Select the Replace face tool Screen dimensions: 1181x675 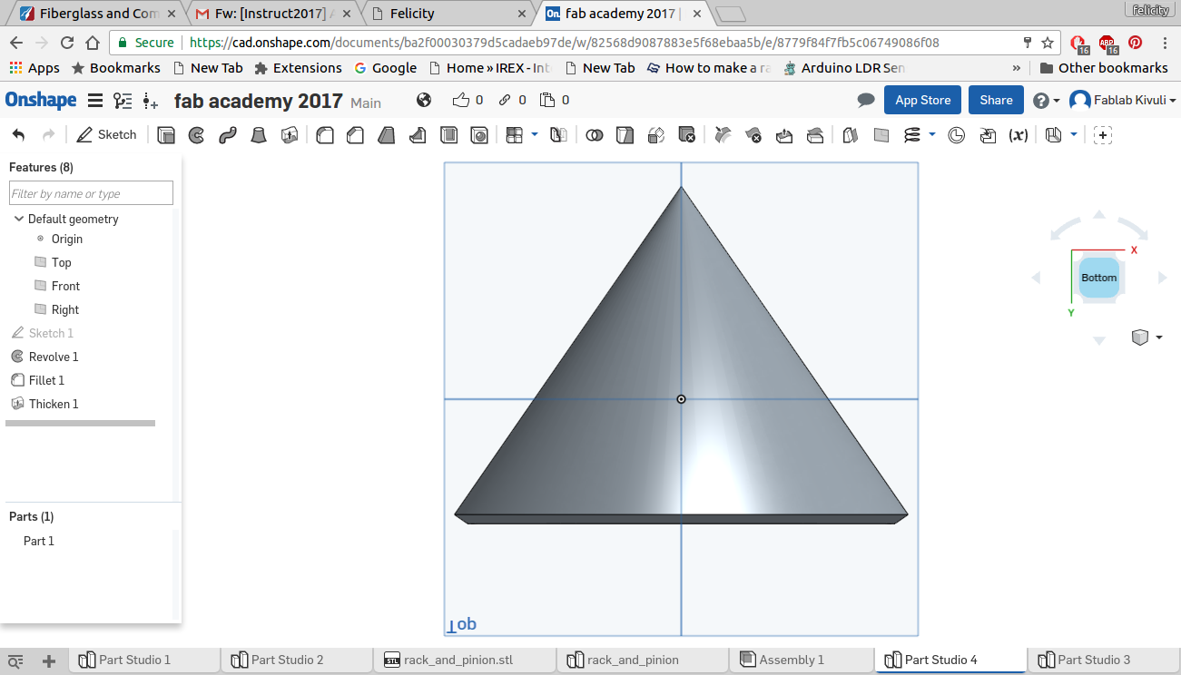(815, 135)
